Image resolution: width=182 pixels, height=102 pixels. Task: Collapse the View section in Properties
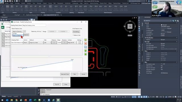tap(177, 51)
